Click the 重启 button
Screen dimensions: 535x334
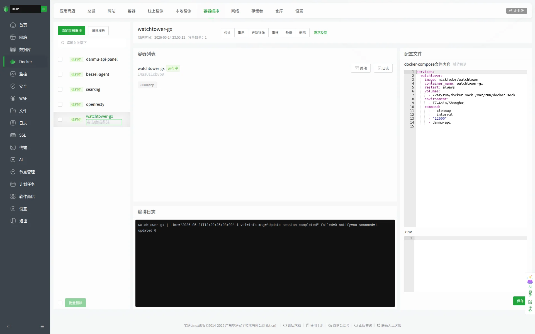[241, 33]
